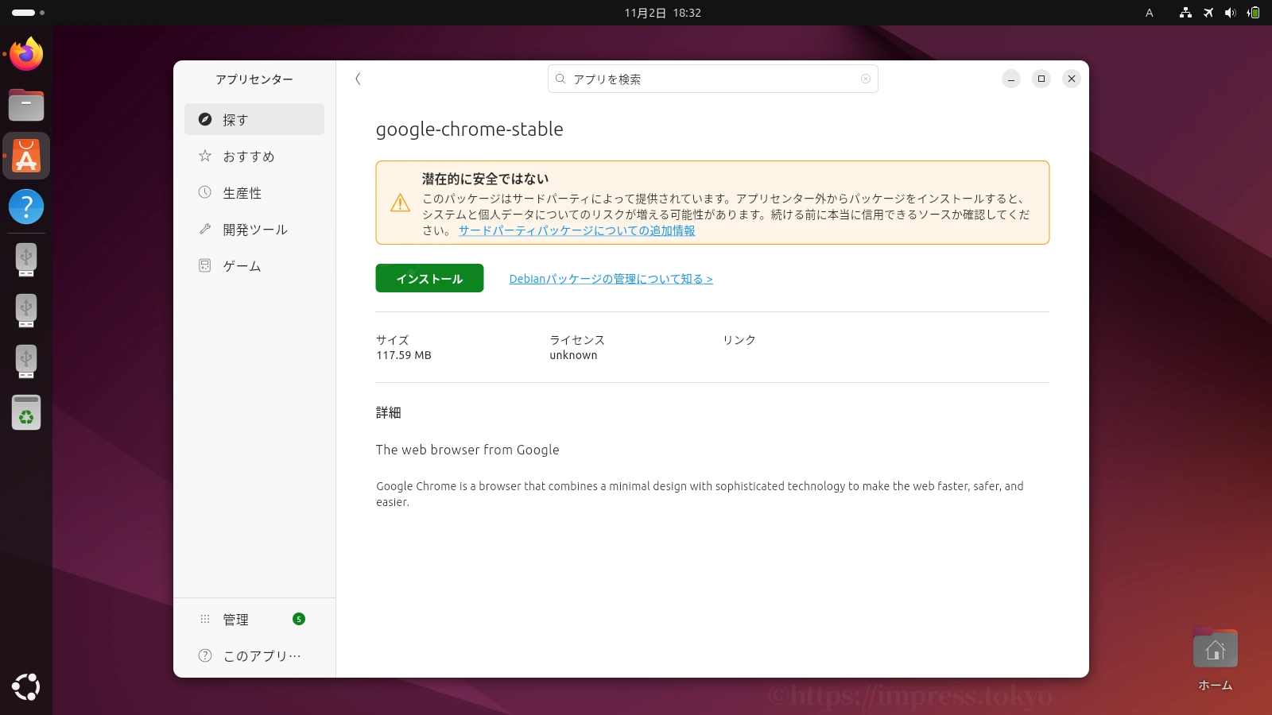Select the ゲーム category
The image size is (1272, 715).
click(254, 265)
